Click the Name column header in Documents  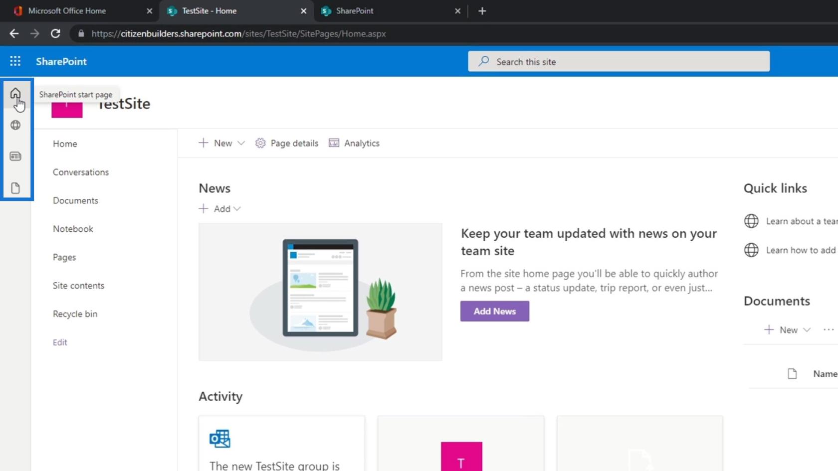tap(825, 374)
